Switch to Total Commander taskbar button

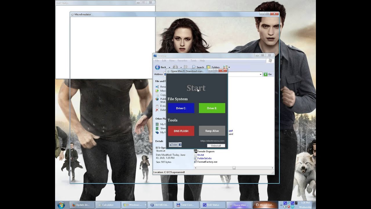click(187, 205)
